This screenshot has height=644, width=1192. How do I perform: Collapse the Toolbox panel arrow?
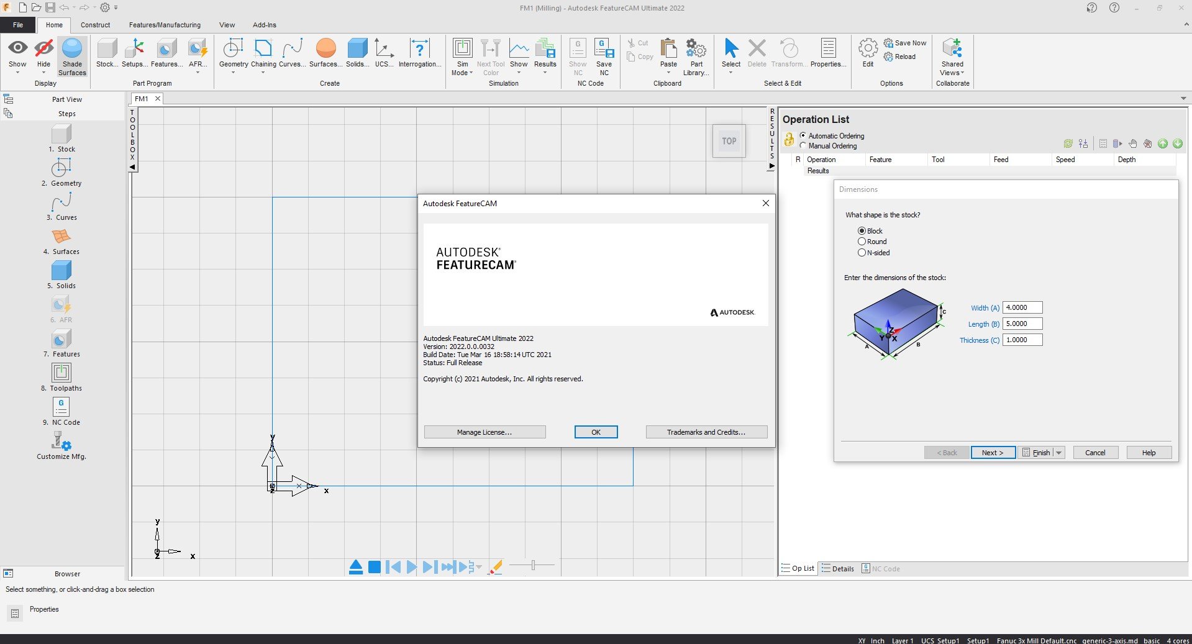coord(132,167)
